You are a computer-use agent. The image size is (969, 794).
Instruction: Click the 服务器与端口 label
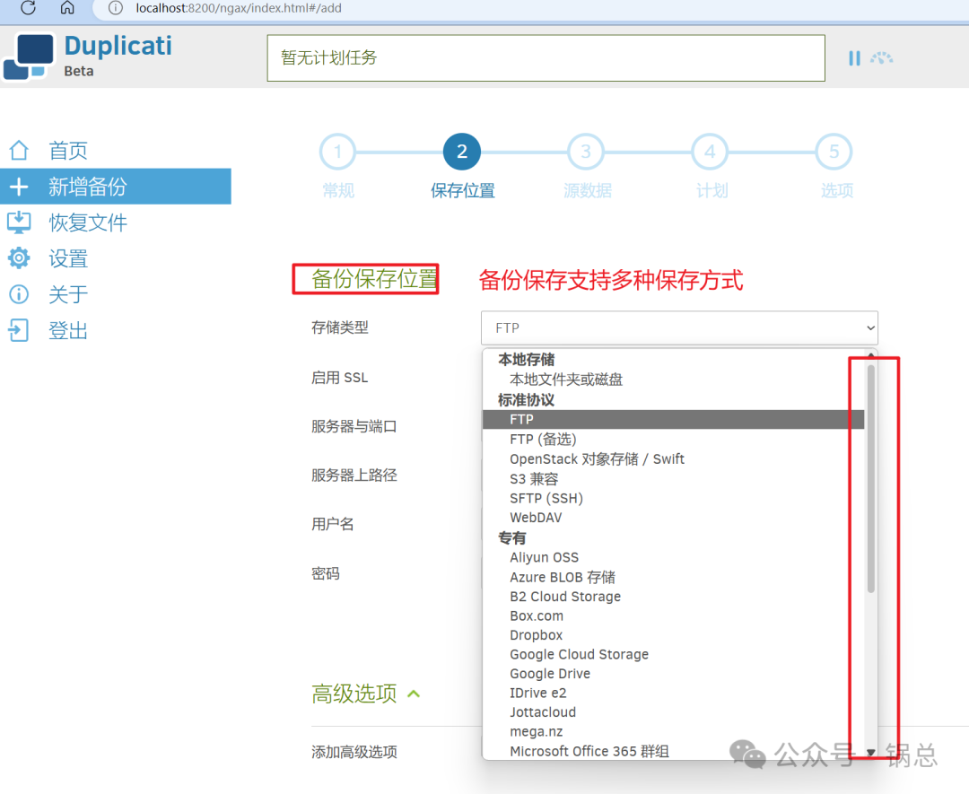tap(354, 426)
